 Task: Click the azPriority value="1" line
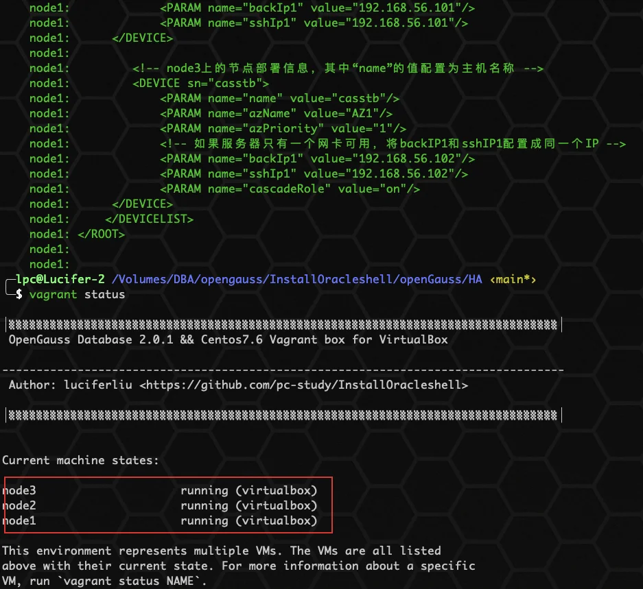pyautogui.click(x=283, y=129)
